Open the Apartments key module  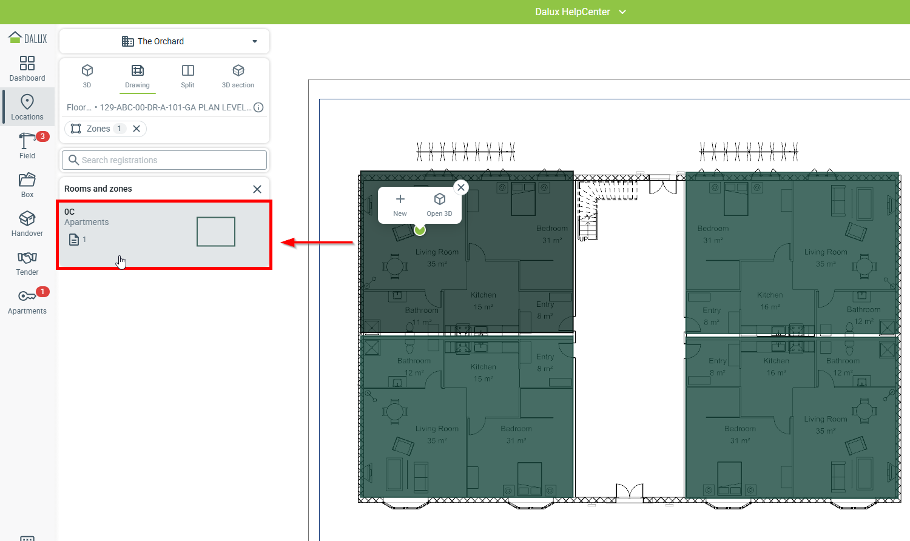[x=27, y=301]
